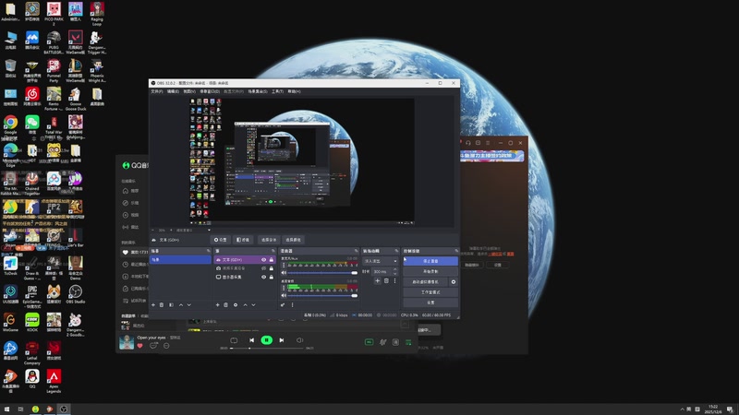The image size is (739, 415).
Task: Pop out the Controls dock
Action: tap(456, 251)
